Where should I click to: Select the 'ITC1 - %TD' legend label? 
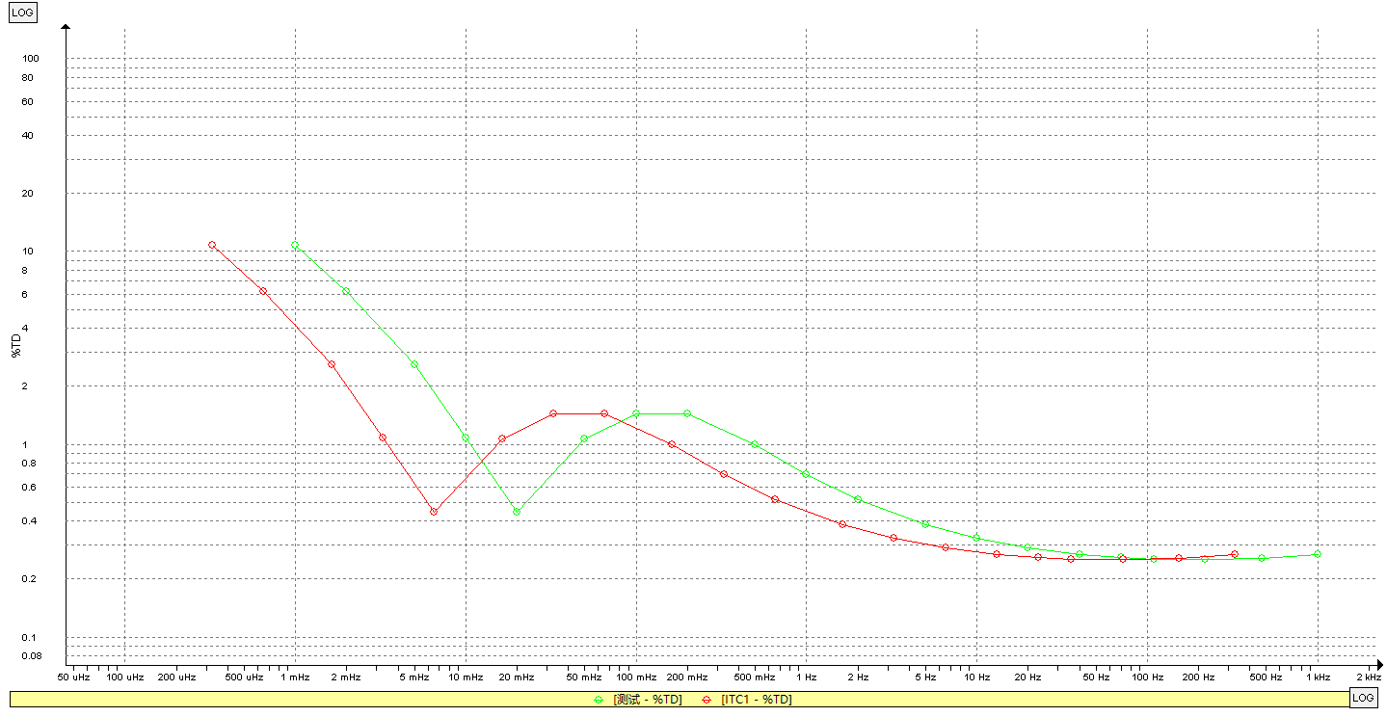click(x=756, y=700)
